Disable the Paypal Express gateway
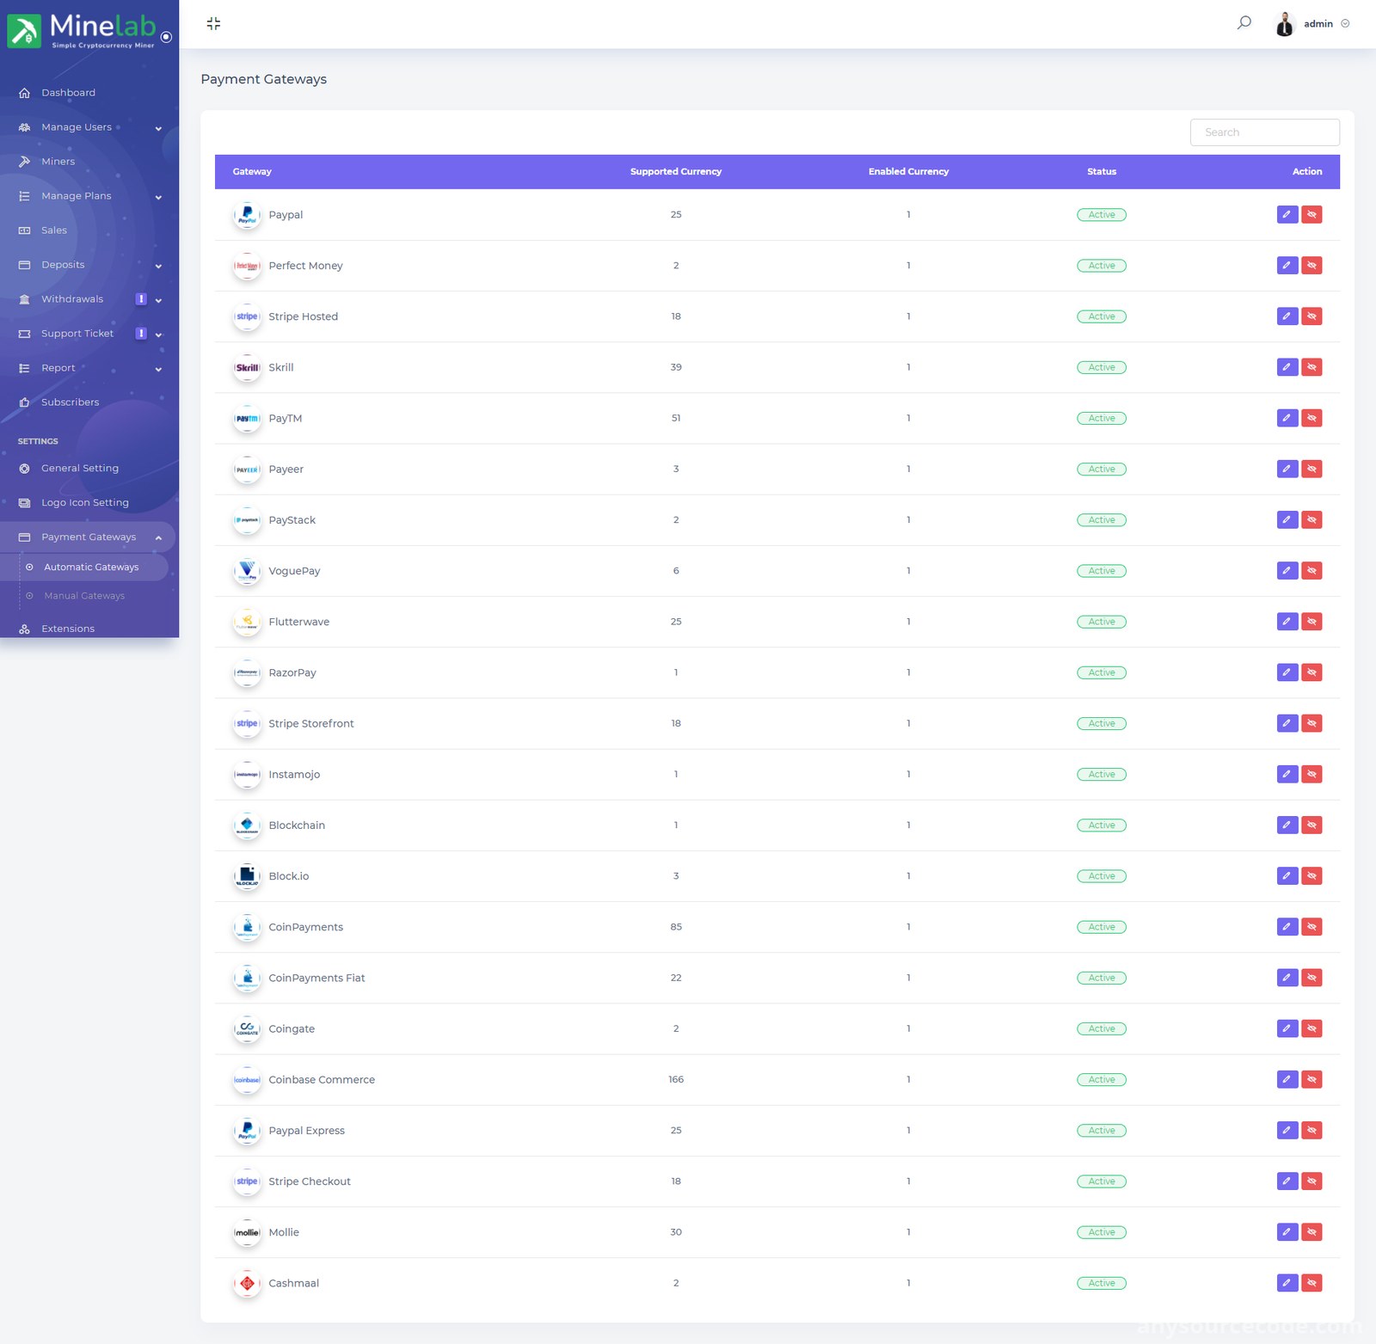The width and height of the screenshot is (1376, 1344). (1311, 1130)
